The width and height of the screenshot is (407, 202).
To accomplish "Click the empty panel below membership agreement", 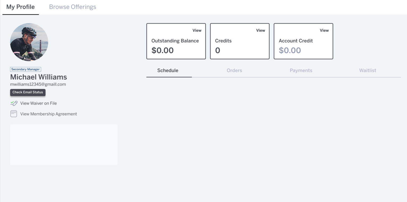I will 64,145.
